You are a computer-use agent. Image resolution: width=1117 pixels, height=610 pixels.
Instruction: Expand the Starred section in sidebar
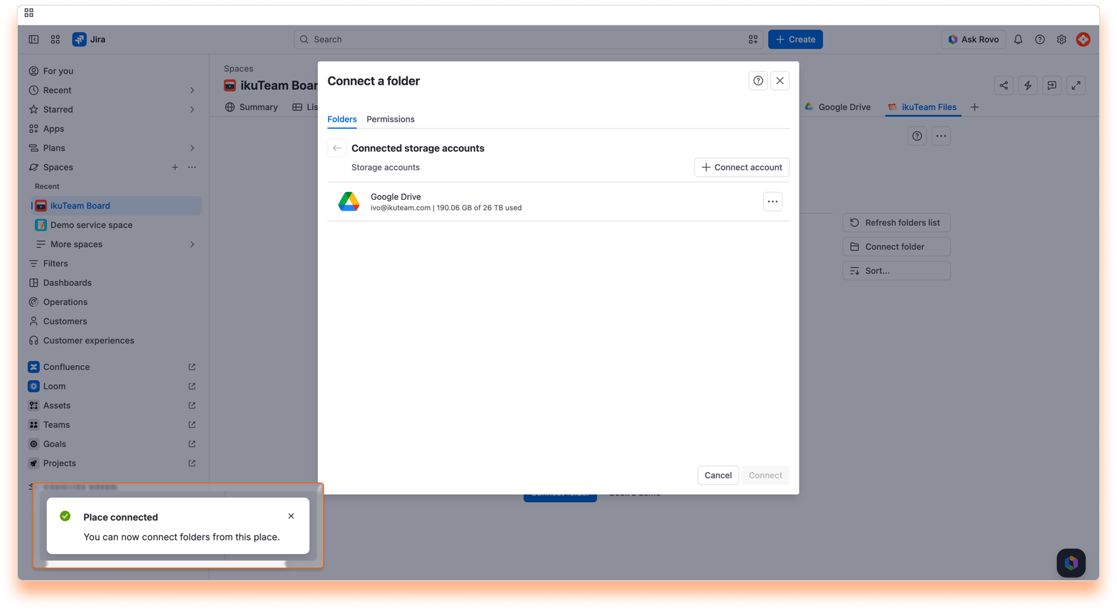point(192,109)
